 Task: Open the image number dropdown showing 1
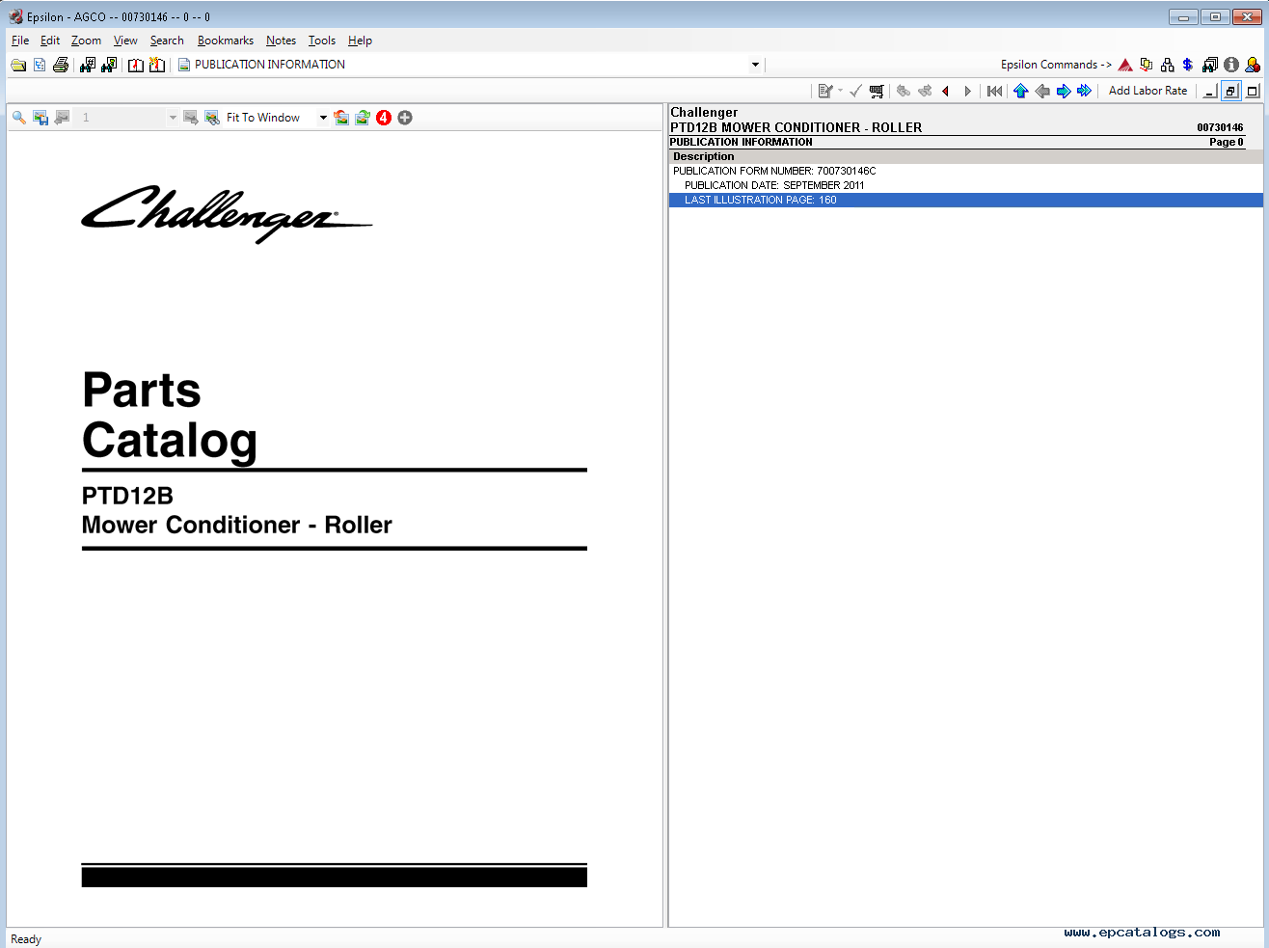click(173, 118)
